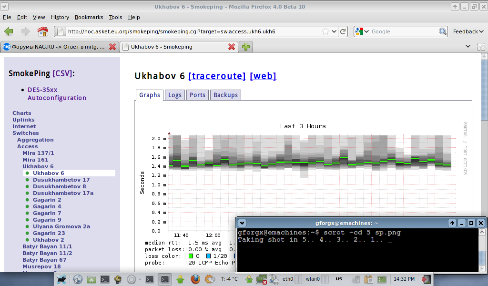Bookmark this page with the star icon
This screenshot has height=286, width=488.
click(x=325, y=31)
